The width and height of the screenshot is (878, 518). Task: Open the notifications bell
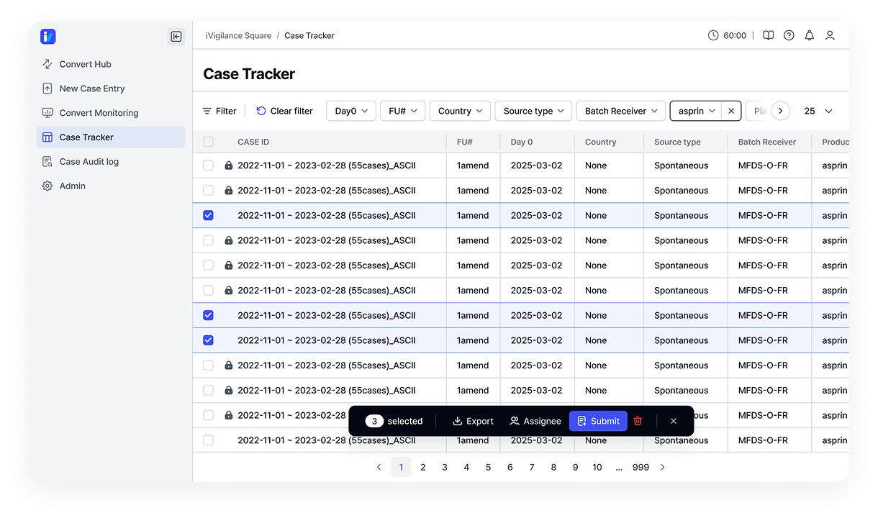click(809, 35)
